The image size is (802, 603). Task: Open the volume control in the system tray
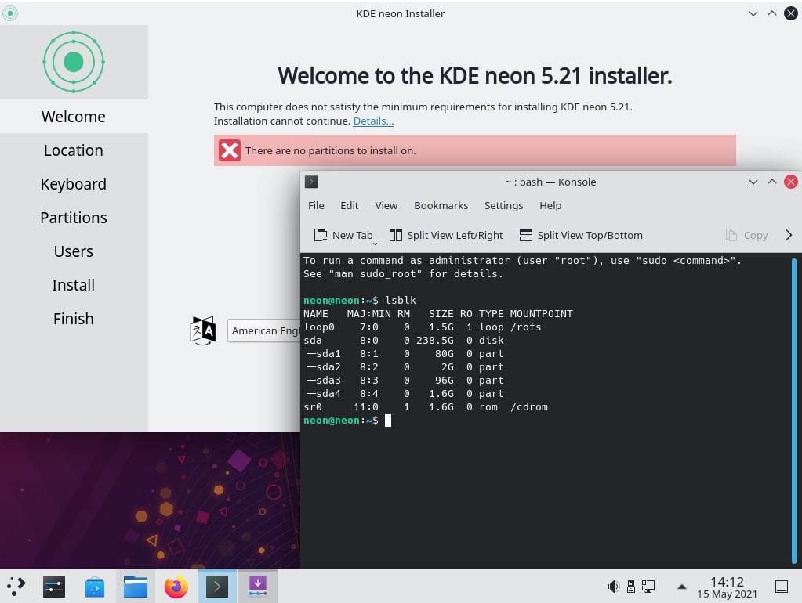(x=613, y=586)
